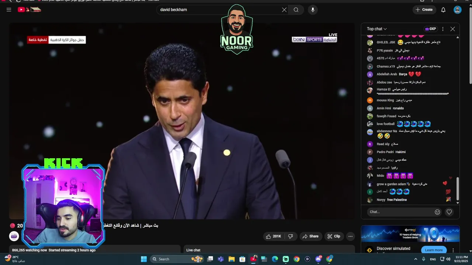Open File Explorer from taskbar
Screen dimensions: 472x265
coord(232,259)
